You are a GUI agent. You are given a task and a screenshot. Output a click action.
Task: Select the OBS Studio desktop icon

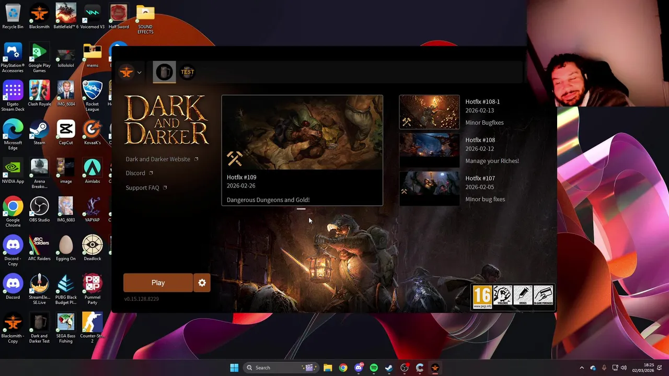[x=39, y=209]
